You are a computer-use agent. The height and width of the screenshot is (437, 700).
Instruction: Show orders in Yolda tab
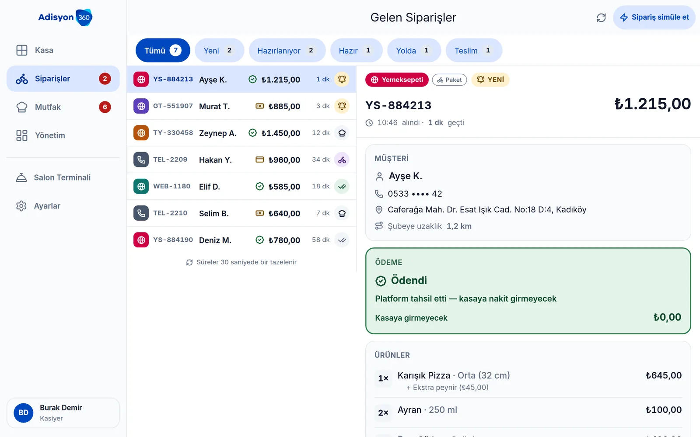[x=414, y=50]
